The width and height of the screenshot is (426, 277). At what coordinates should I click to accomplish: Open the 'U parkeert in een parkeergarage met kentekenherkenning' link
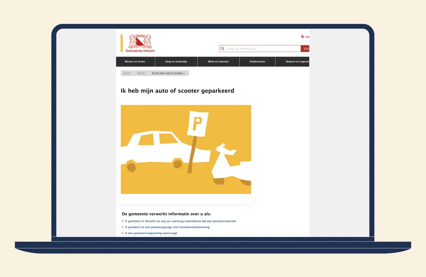point(167,227)
